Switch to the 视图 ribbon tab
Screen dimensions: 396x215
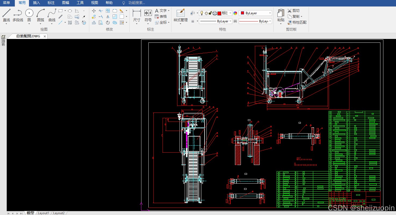point(95,3)
